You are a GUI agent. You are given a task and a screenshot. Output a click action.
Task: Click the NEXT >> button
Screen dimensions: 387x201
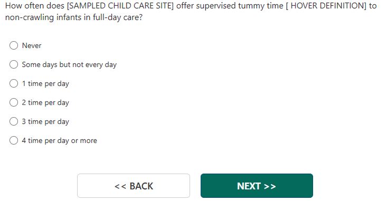[257, 186]
